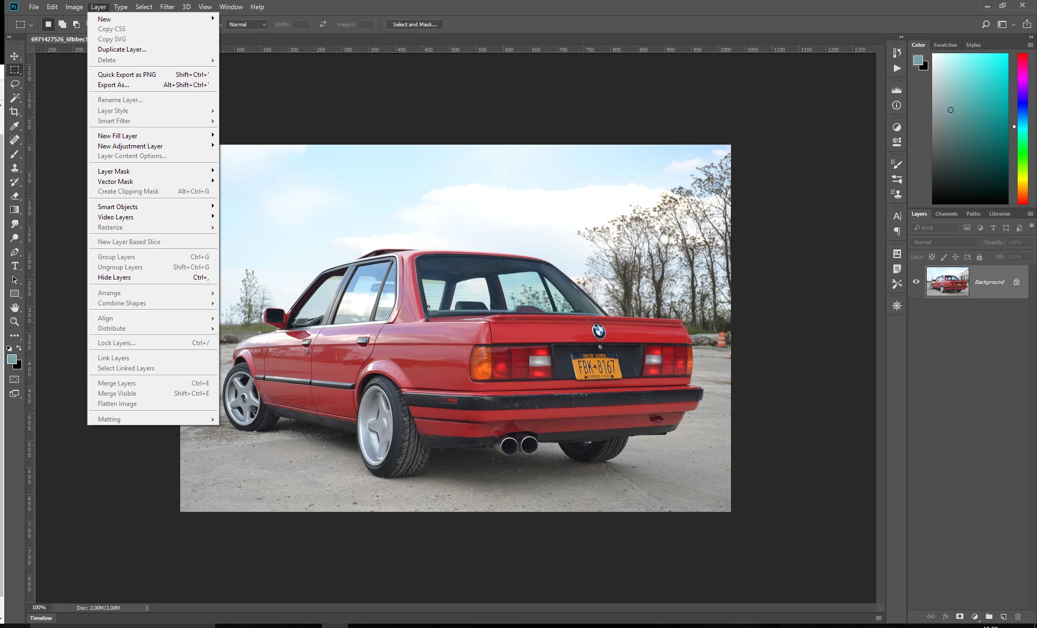
Task: Toggle the layer filter switch on
Action: [x=1031, y=226]
